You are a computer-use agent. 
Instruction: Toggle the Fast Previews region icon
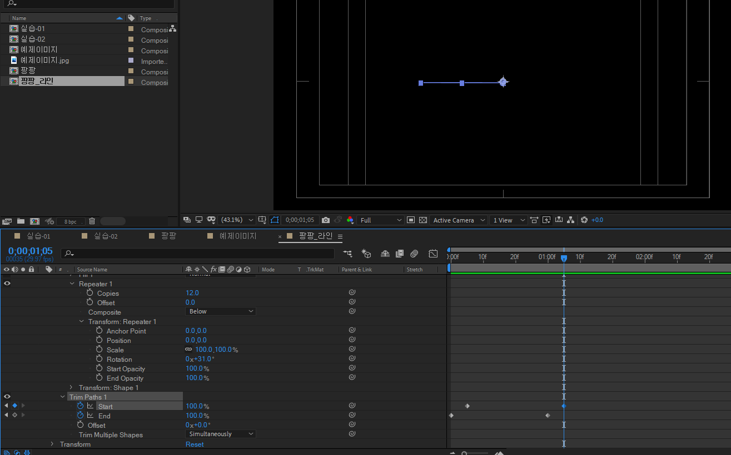[411, 220]
